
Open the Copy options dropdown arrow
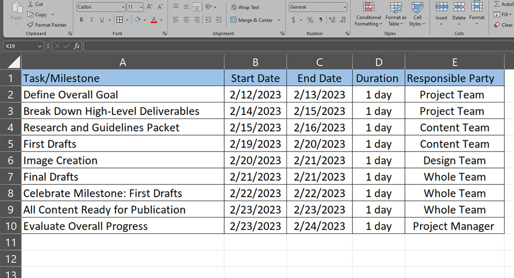point(52,14)
